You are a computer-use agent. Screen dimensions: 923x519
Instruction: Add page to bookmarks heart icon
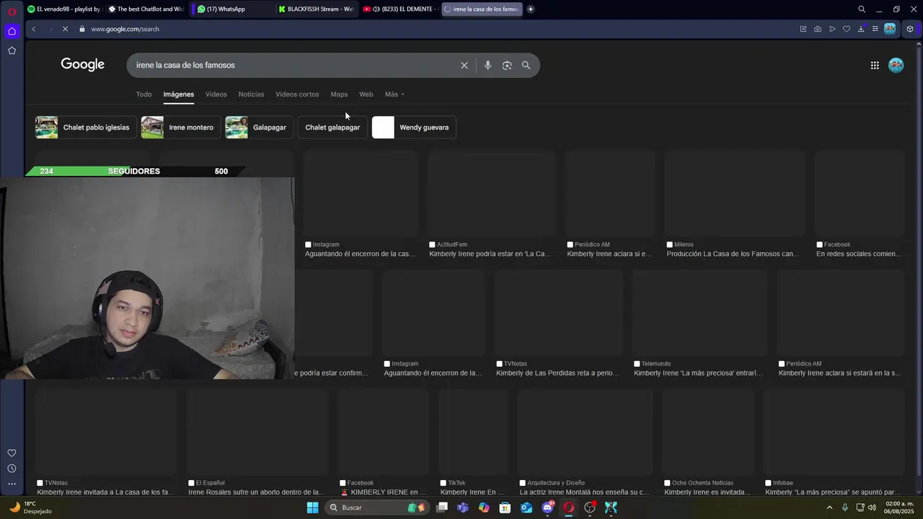[x=847, y=29]
